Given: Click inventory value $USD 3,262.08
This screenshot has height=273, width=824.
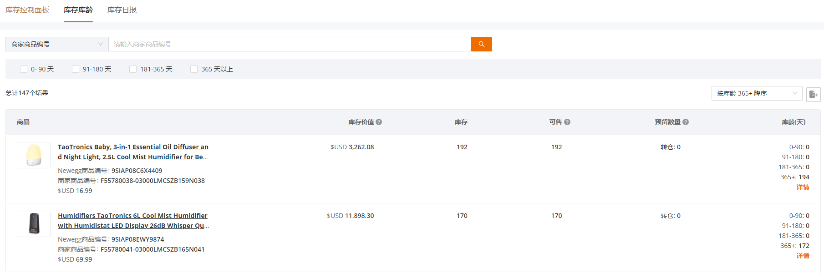Looking at the screenshot, I should coord(352,147).
